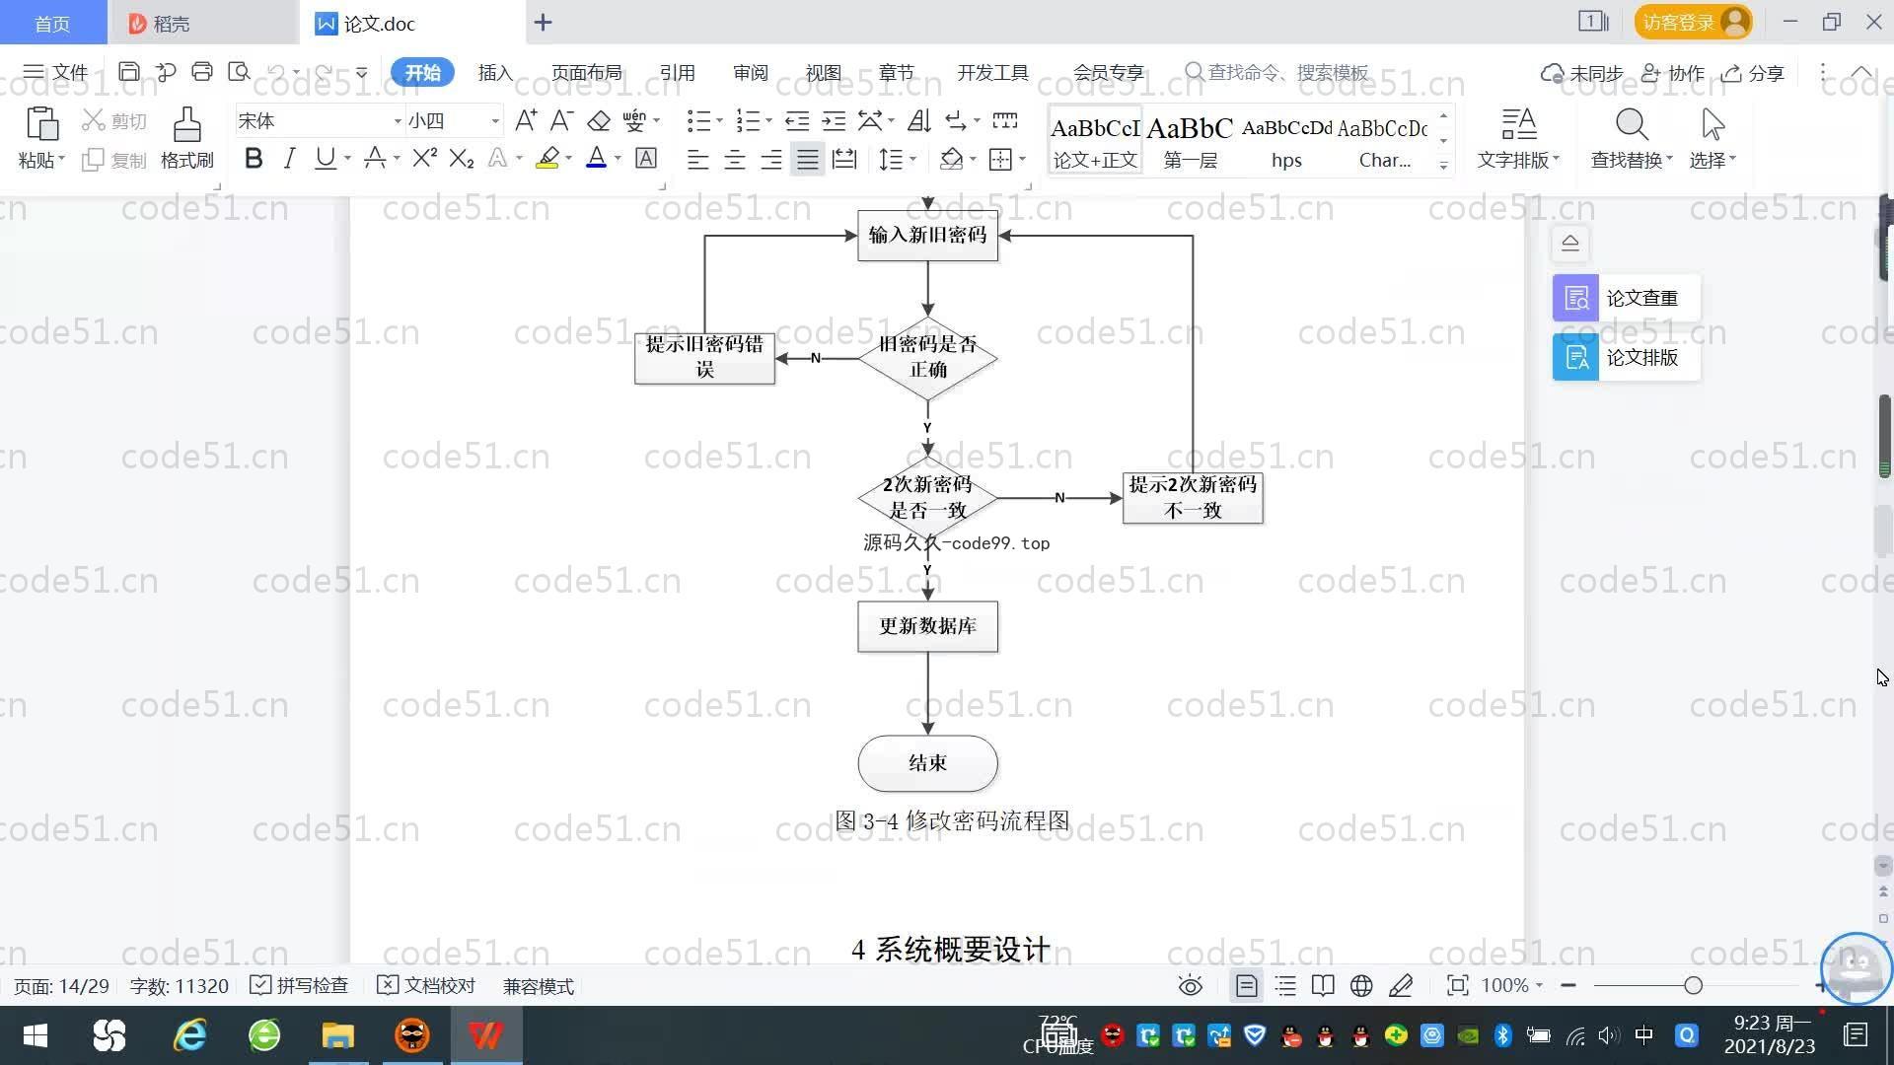Increase font size with A+ icon
Image resolution: width=1894 pixels, height=1065 pixels.
(x=526, y=120)
